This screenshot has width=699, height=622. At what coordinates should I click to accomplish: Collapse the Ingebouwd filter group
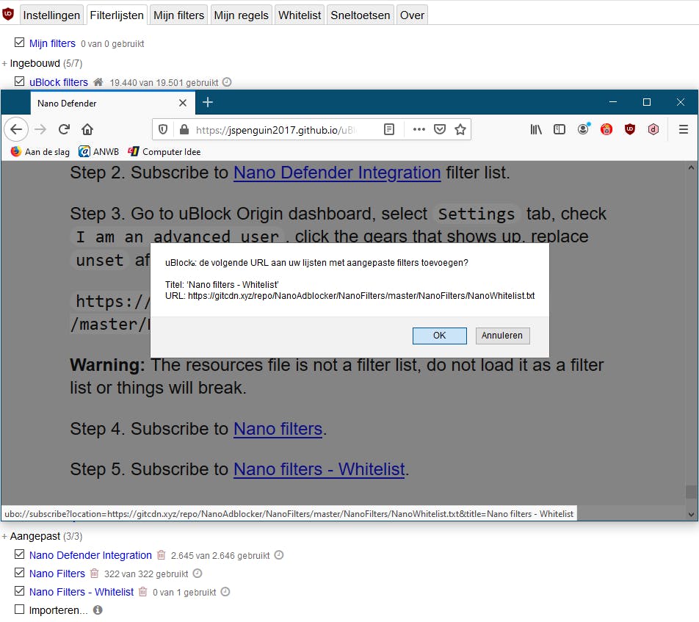pos(4,64)
